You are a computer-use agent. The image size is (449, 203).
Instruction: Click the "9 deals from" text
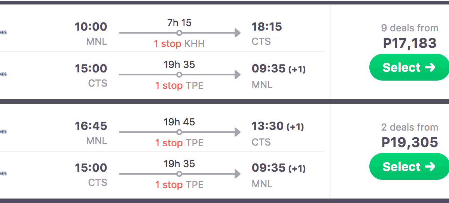[x=410, y=28]
